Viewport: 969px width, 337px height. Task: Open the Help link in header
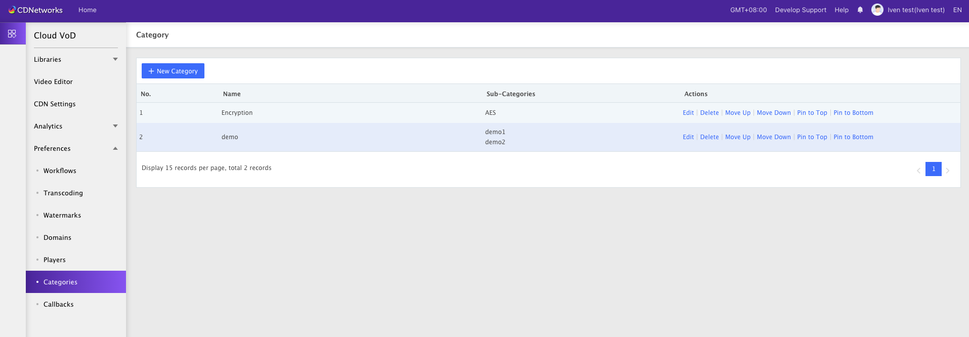(x=841, y=10)
